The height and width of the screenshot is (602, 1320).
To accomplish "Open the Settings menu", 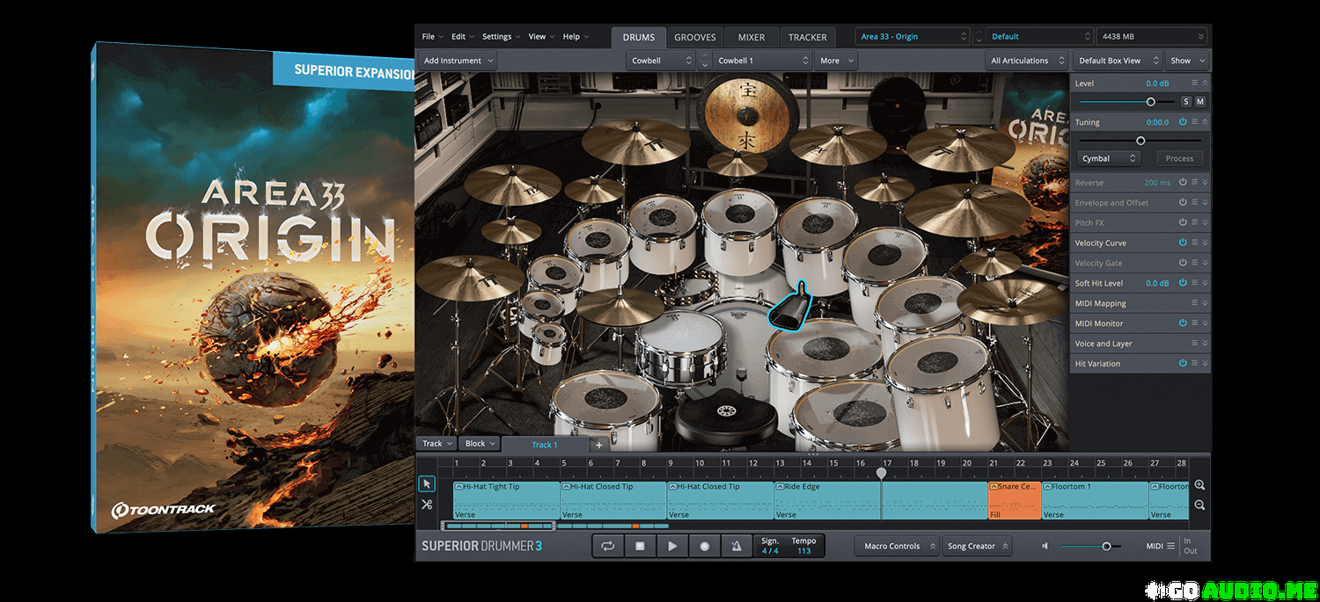I will pos(495,36).
